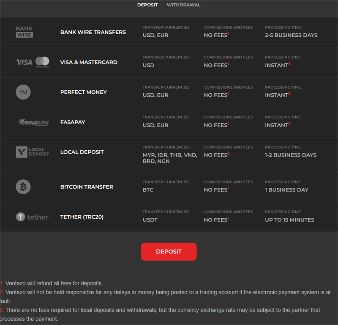Screen dimensions: 338x325
Task: Select the Perfect Money method name
Action: point(84,92)
